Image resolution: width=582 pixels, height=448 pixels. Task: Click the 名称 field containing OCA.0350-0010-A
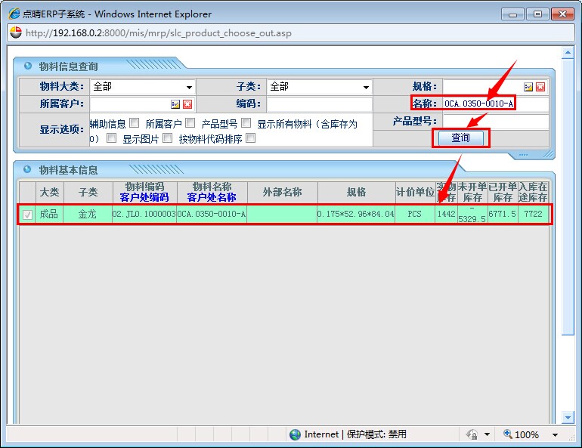(x=496, y=104)
